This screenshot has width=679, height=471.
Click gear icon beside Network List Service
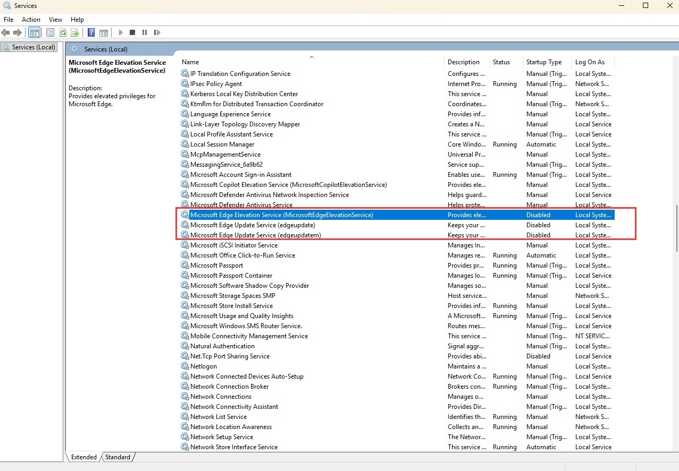click(x=185, y=417)
